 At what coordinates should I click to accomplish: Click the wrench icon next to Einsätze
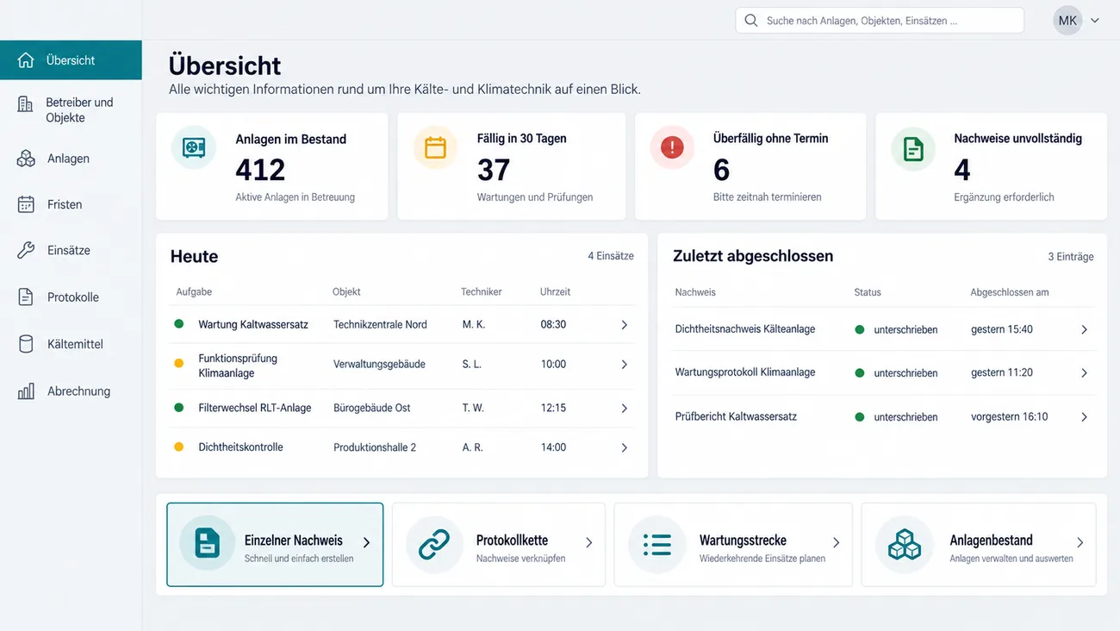coord(26,250)
